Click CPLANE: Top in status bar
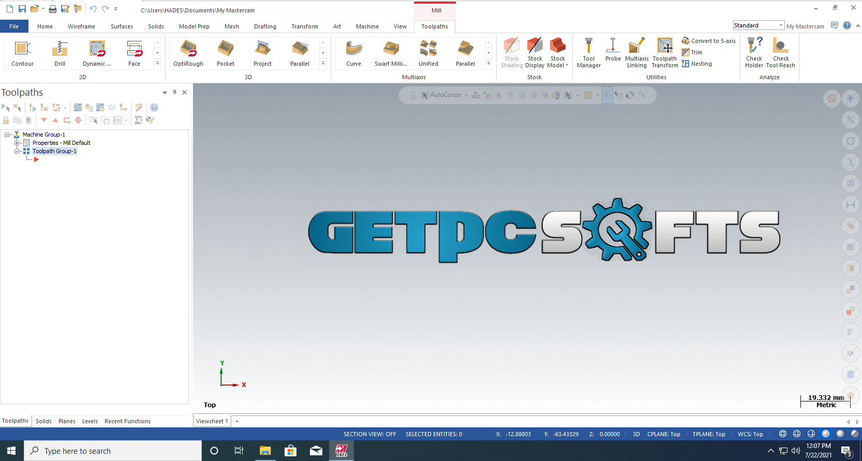Screen dimensions: 862x461 click(x=664, y=434)
